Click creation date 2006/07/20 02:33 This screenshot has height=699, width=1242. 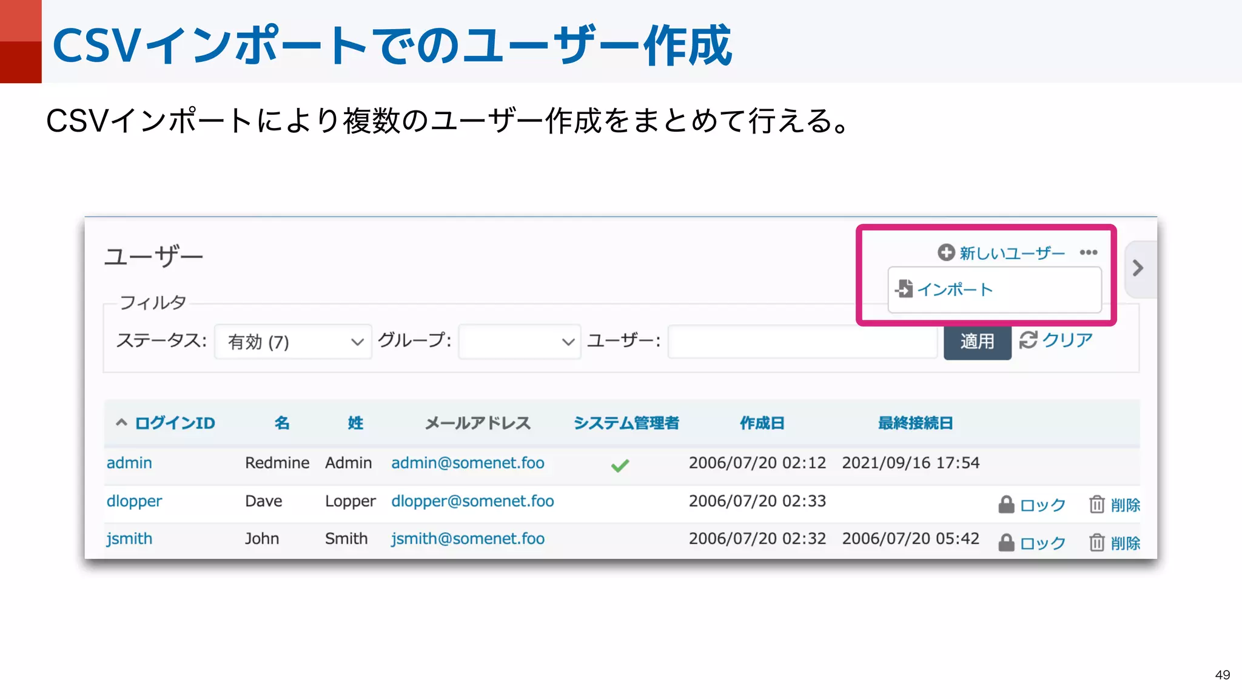point(757,501)
